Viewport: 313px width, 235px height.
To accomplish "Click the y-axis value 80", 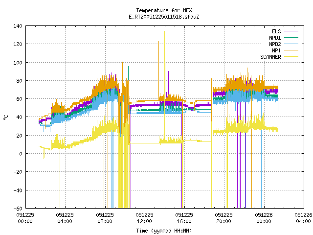I will 19,81.
